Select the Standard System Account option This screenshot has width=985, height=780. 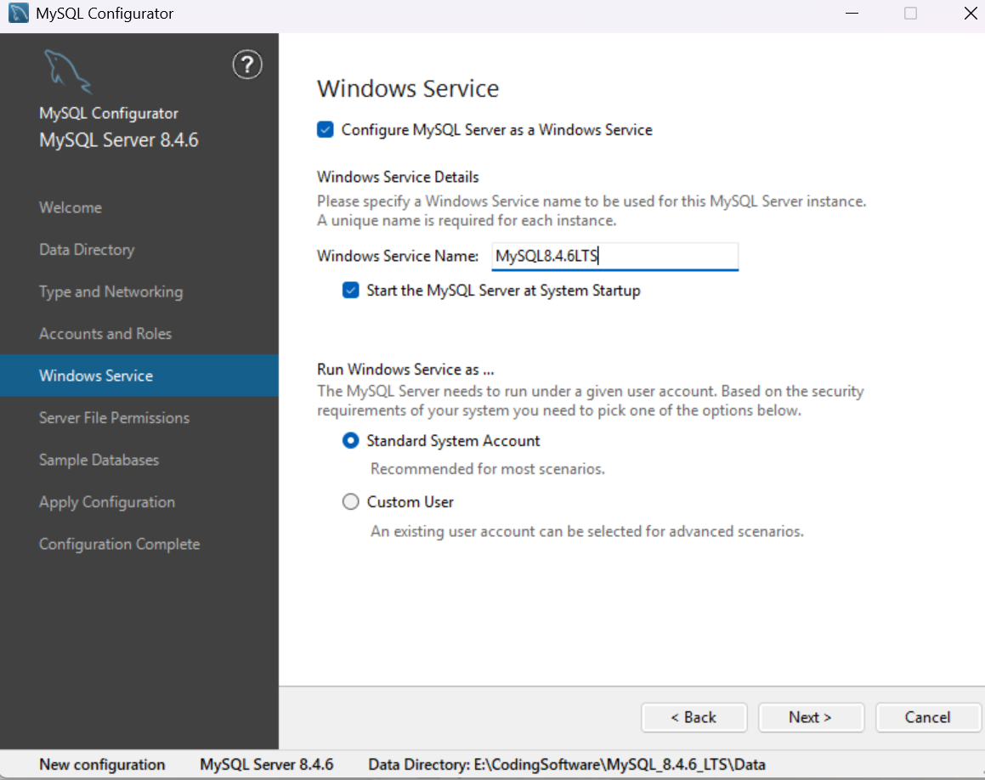[x=350, y=440]
